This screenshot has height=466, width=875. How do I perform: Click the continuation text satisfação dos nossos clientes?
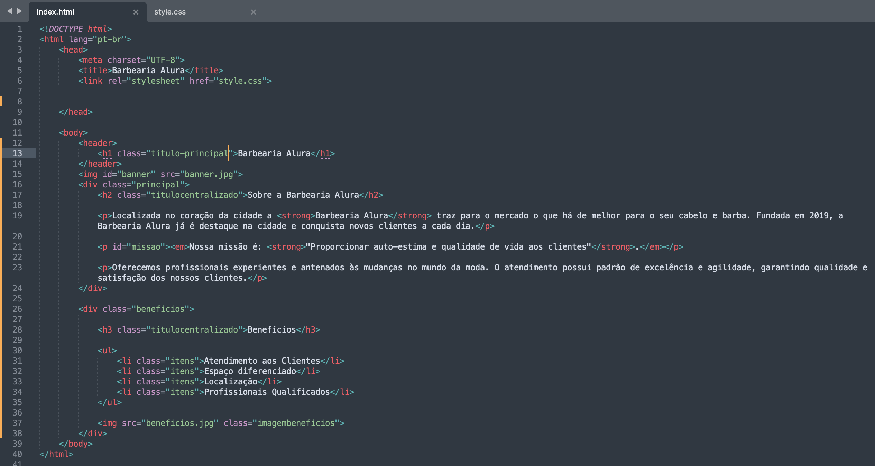click(173, 278)
